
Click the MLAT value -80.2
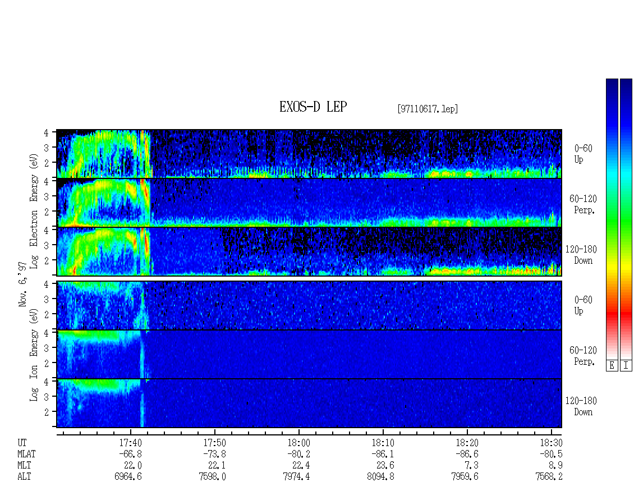(298, 454)
